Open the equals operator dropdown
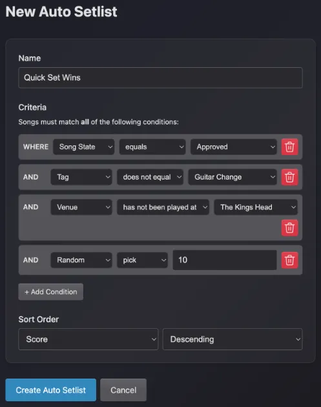The height and width of the screenshot is (407, 321). tap(152, 147)
